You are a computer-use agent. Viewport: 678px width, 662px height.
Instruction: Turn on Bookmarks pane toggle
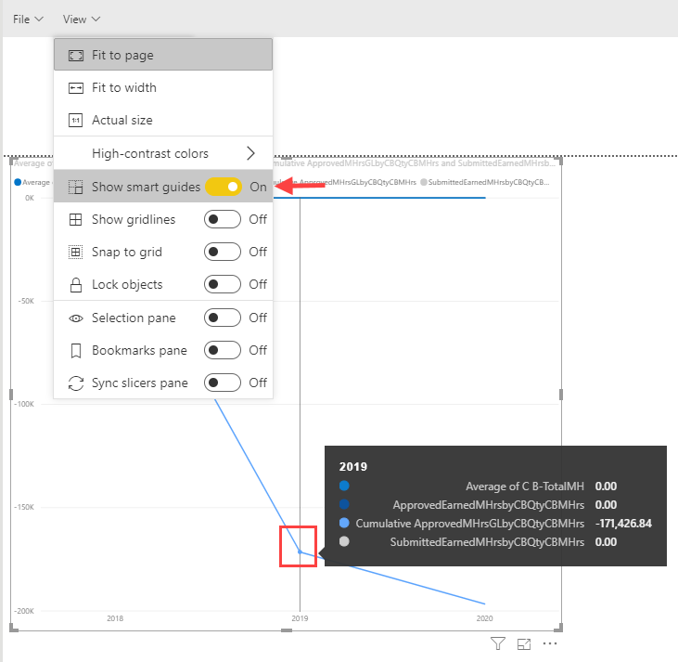pyautogui.click(x=223, y=350)
